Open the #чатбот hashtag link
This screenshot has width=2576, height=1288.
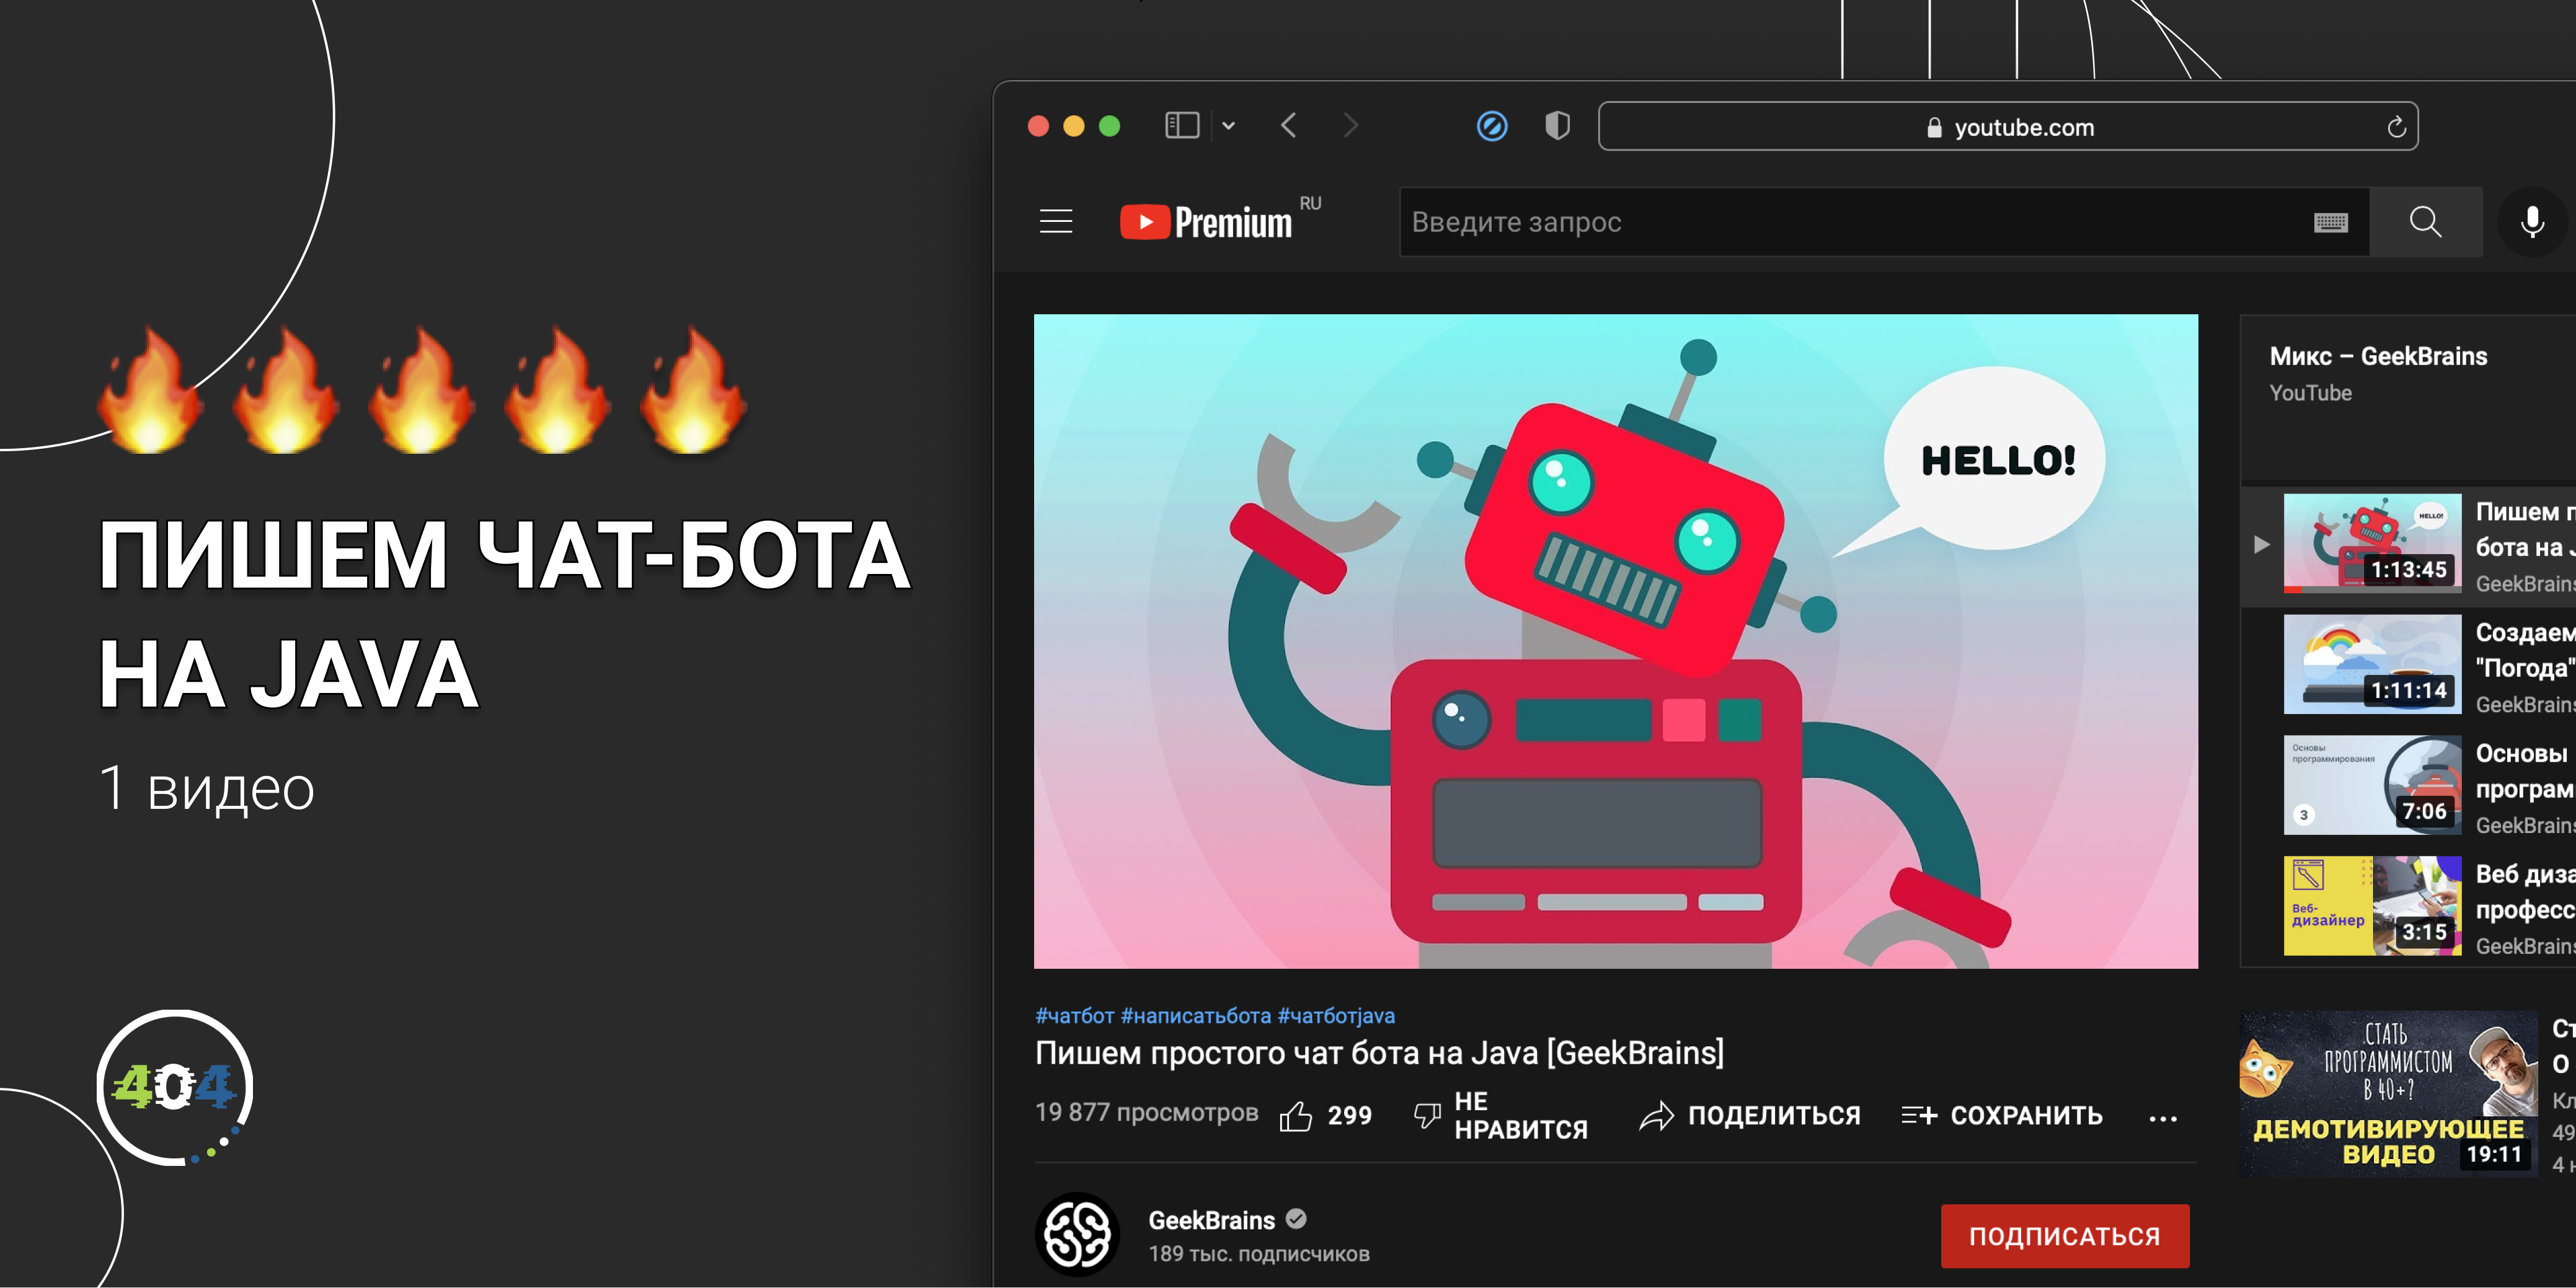pyautogui.click(x=1074, y=1016)
